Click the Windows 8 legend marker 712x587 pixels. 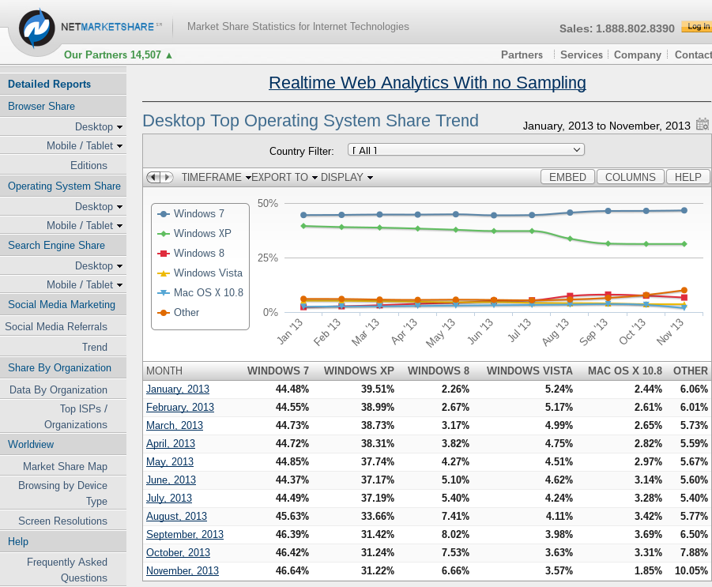pyautogui.click(x=164, y=254)
